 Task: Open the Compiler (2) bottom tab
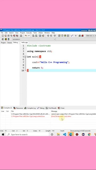pyautogui.click(x=6, y=108)
